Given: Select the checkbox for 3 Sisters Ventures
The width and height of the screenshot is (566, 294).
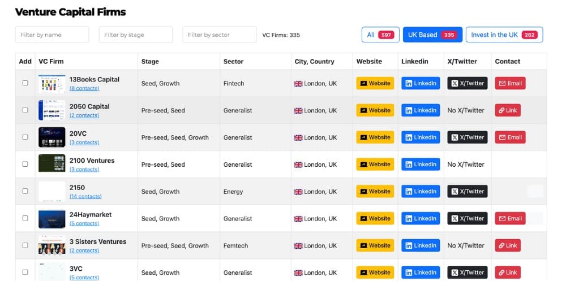Looking at the screenshot, I should [x=25, y=245].
